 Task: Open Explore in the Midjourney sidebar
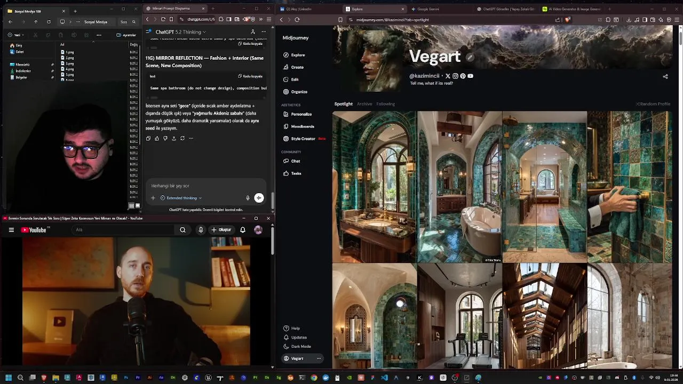(x=294, y=55)
